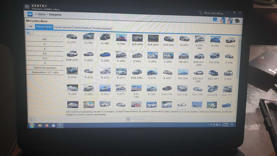Select the Pojazdy osobowe tab
277x156 pixels.
click(x=44, y=27)
